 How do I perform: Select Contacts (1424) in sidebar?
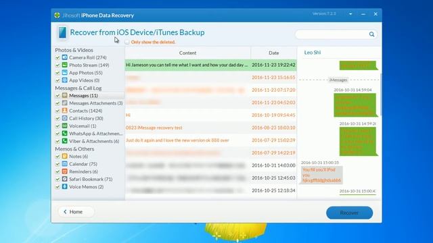86,111
